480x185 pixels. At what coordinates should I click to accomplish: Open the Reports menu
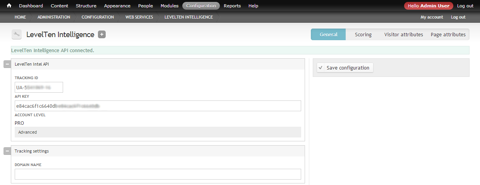[x=232, y=6]
